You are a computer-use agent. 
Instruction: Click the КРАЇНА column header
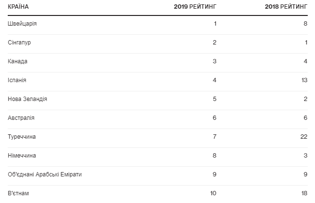point(18,7)
